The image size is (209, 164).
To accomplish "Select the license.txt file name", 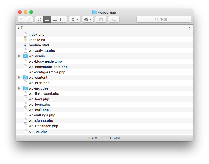I will pyautogui.click(x=37, y=40).
